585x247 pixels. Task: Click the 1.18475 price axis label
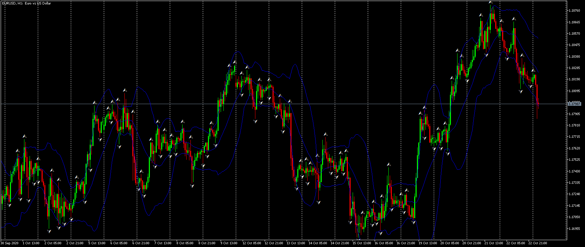pyautogui.click(x=575, y=45)
